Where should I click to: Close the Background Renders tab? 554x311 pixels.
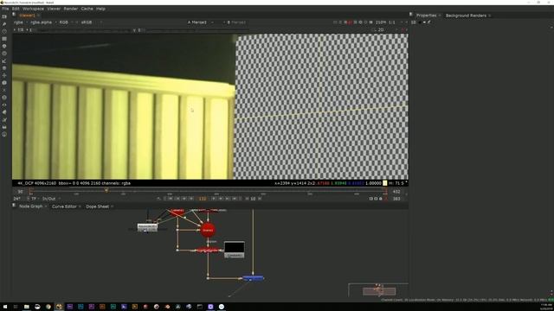pos(489,16)
